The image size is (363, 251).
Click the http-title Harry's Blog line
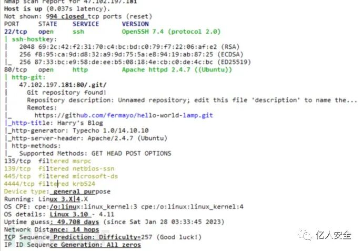click(54, 123)
